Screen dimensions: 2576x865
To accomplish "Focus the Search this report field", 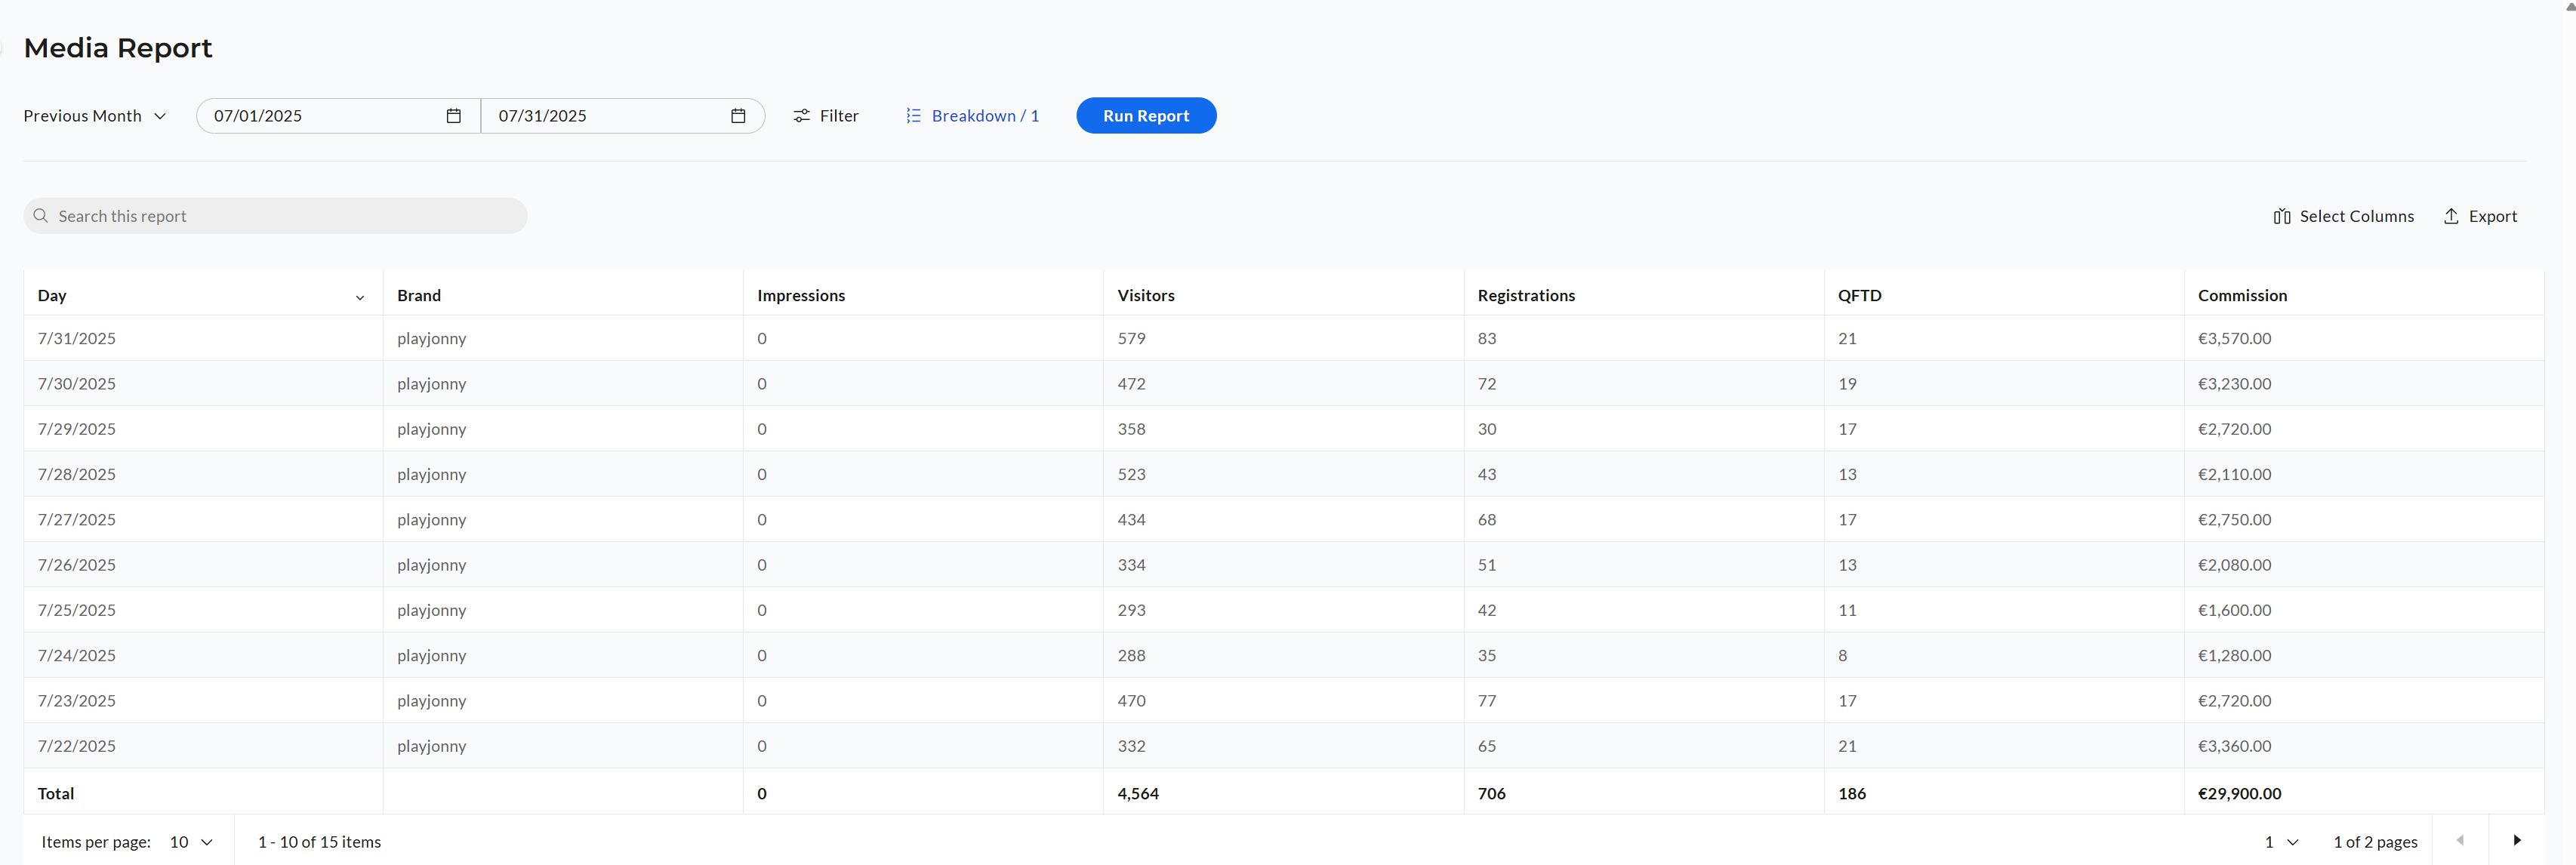I will [275, 216].
